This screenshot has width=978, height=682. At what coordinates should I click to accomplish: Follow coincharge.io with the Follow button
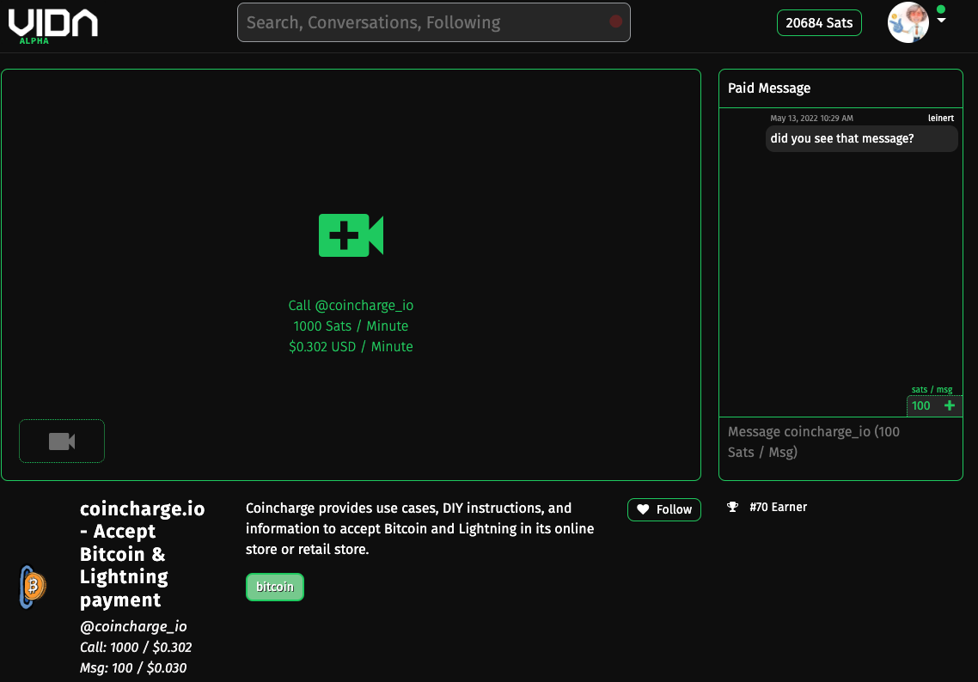pyautogui.click(x=663, y=509)
